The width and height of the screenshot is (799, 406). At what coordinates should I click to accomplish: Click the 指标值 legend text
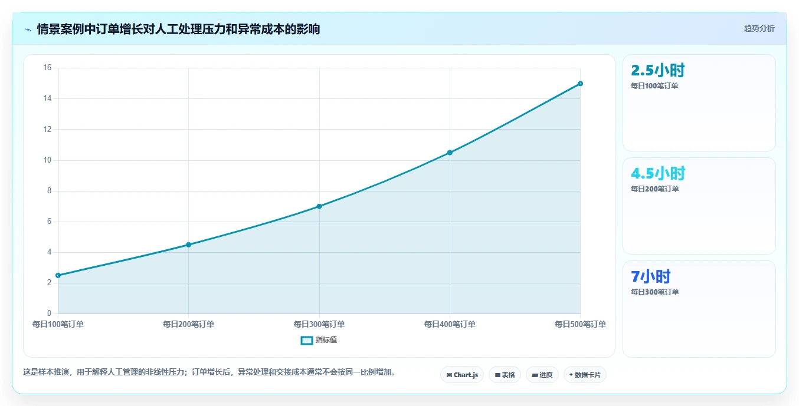[x=326, y=340]
